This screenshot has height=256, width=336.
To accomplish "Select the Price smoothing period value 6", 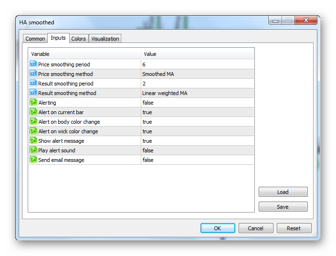I will click(x=198, y=64).
